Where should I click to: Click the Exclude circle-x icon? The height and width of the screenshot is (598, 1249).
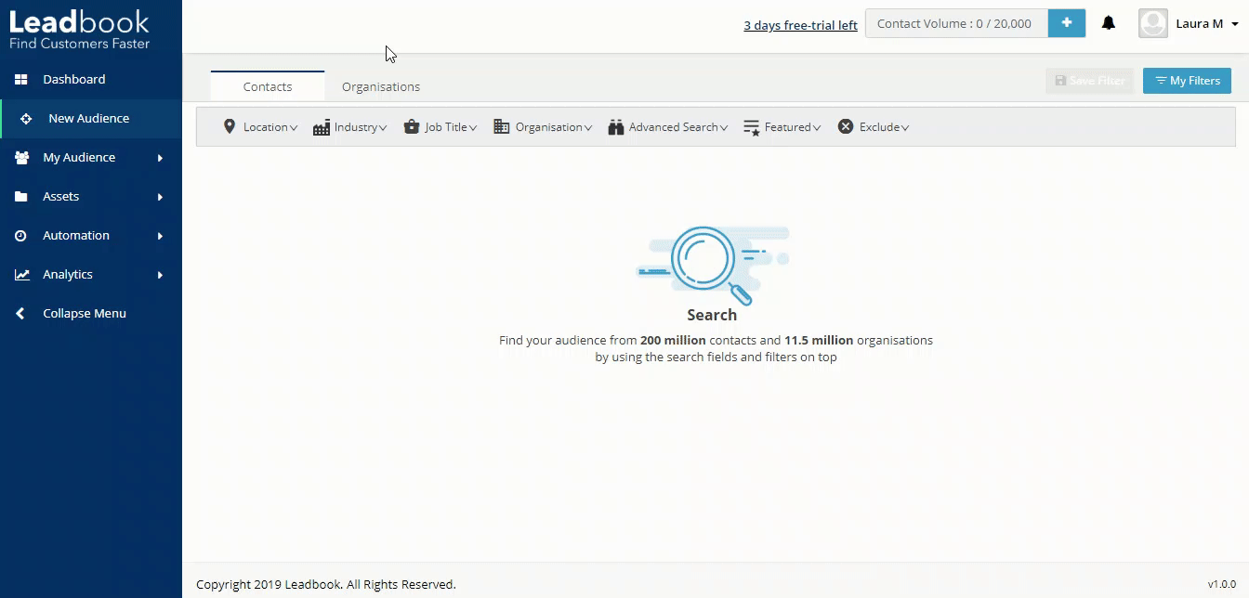click(845, 127)
